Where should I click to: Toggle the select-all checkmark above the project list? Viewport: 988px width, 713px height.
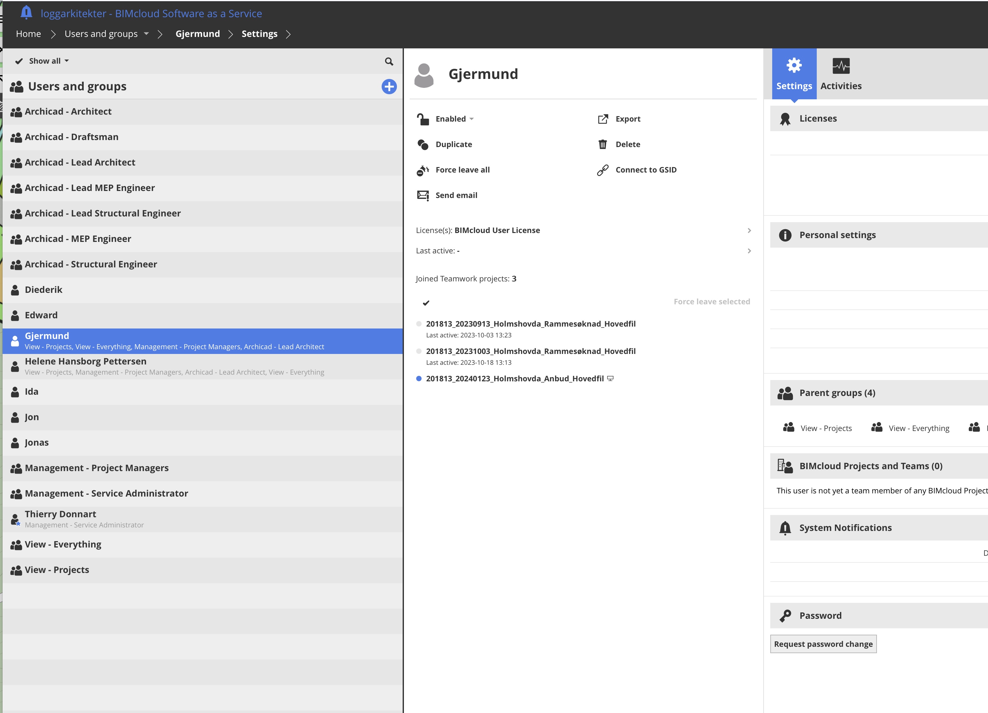click(426, 303)
